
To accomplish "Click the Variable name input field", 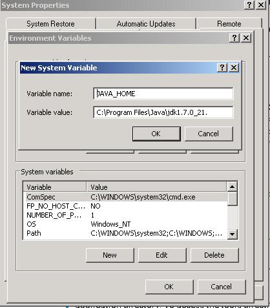I will (163, 94).
